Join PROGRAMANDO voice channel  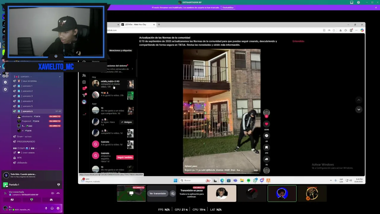(37, 141)
